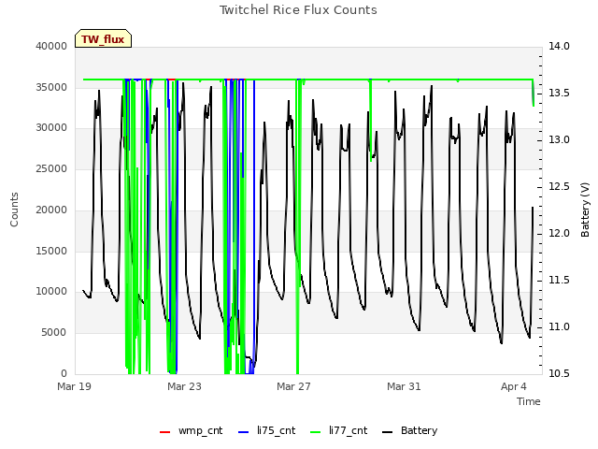The image size is (598, 449).
Task: Click the 40000 Counts tick label
Action: (51, 46)
